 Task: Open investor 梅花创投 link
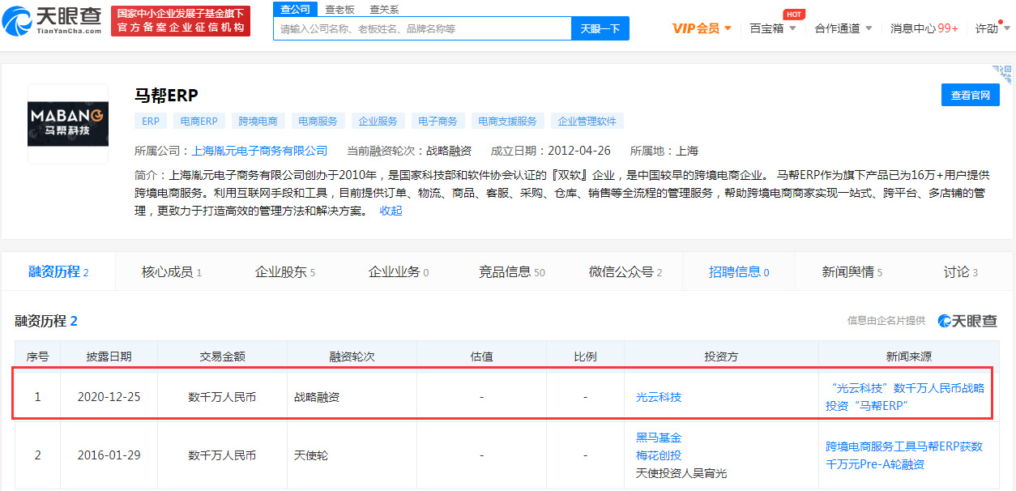click(x=659, y=455)
